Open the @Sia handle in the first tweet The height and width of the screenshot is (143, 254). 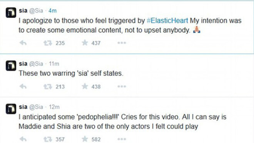coord(36,11)
